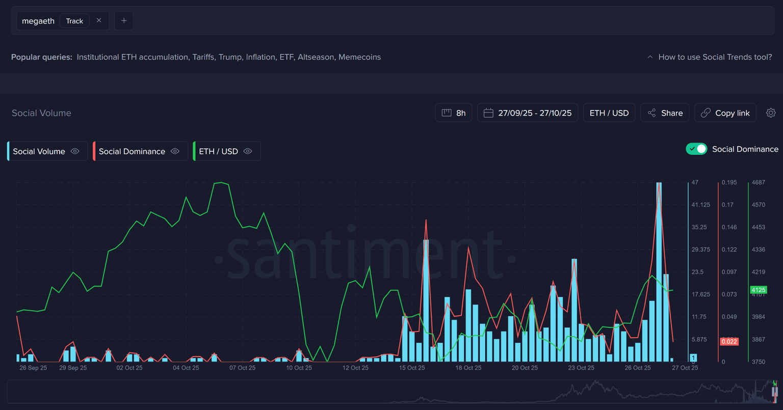Click the plus icon to add query
The image size is (783, 410).
click(x=124, y=21)
